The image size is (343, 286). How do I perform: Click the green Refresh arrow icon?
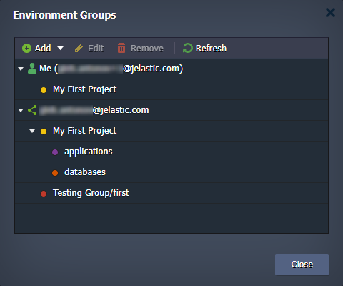[x=187, y=48]
